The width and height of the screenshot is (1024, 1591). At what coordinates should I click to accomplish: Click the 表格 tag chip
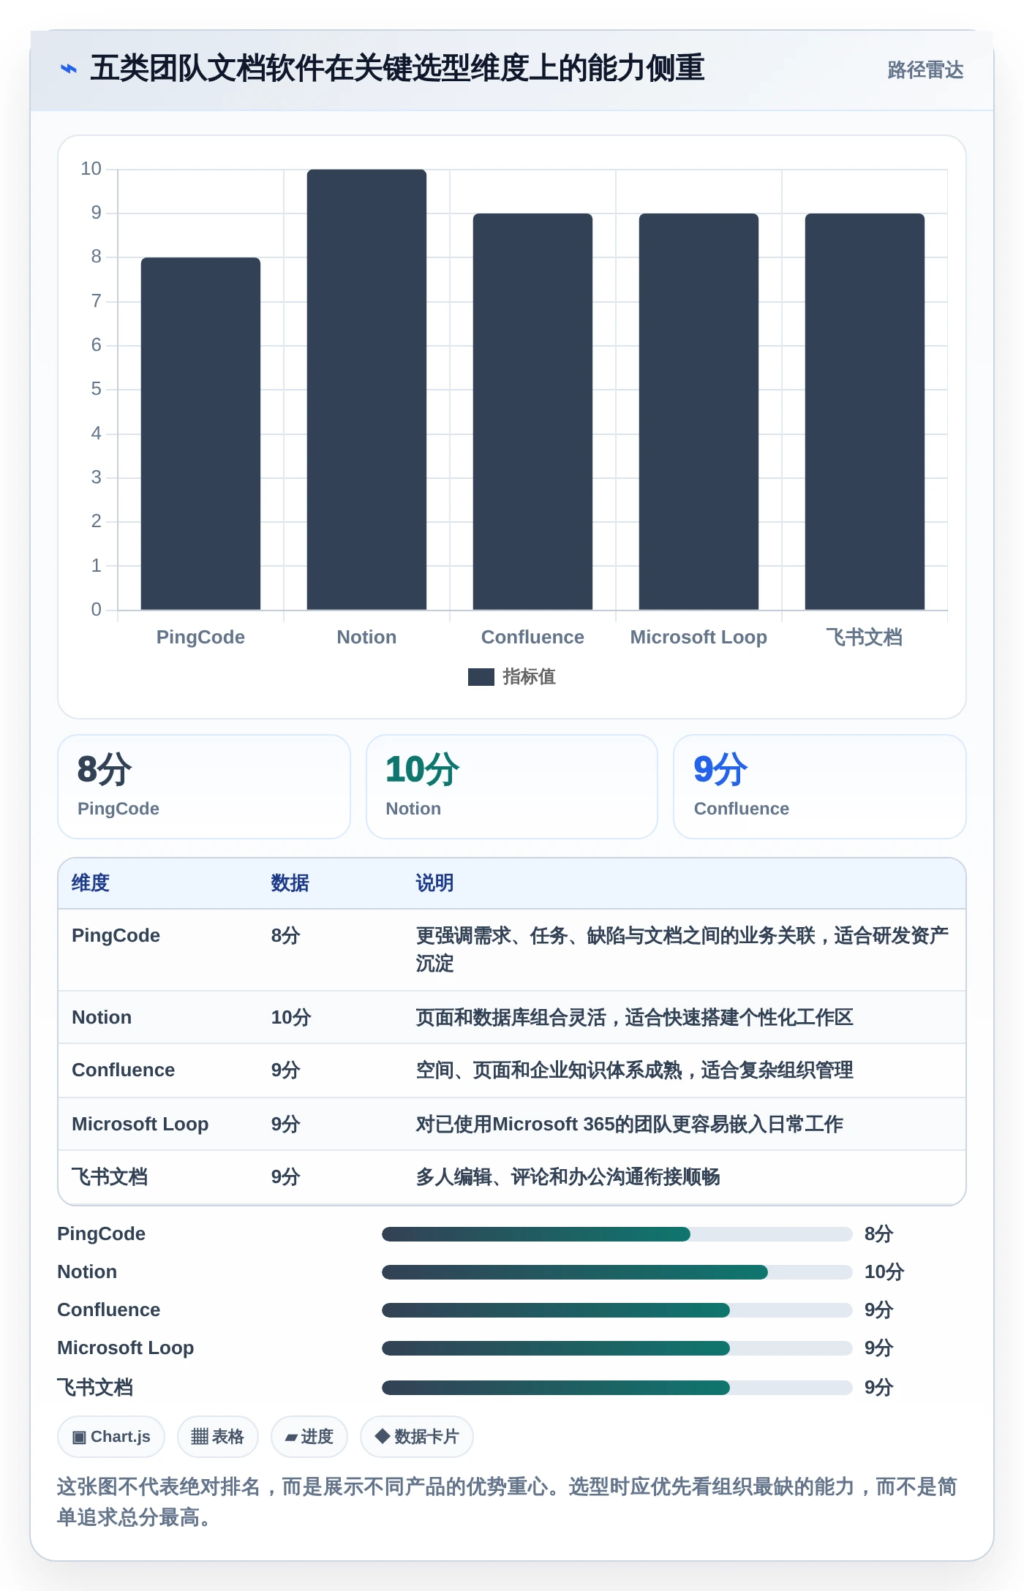[217, 1437]
